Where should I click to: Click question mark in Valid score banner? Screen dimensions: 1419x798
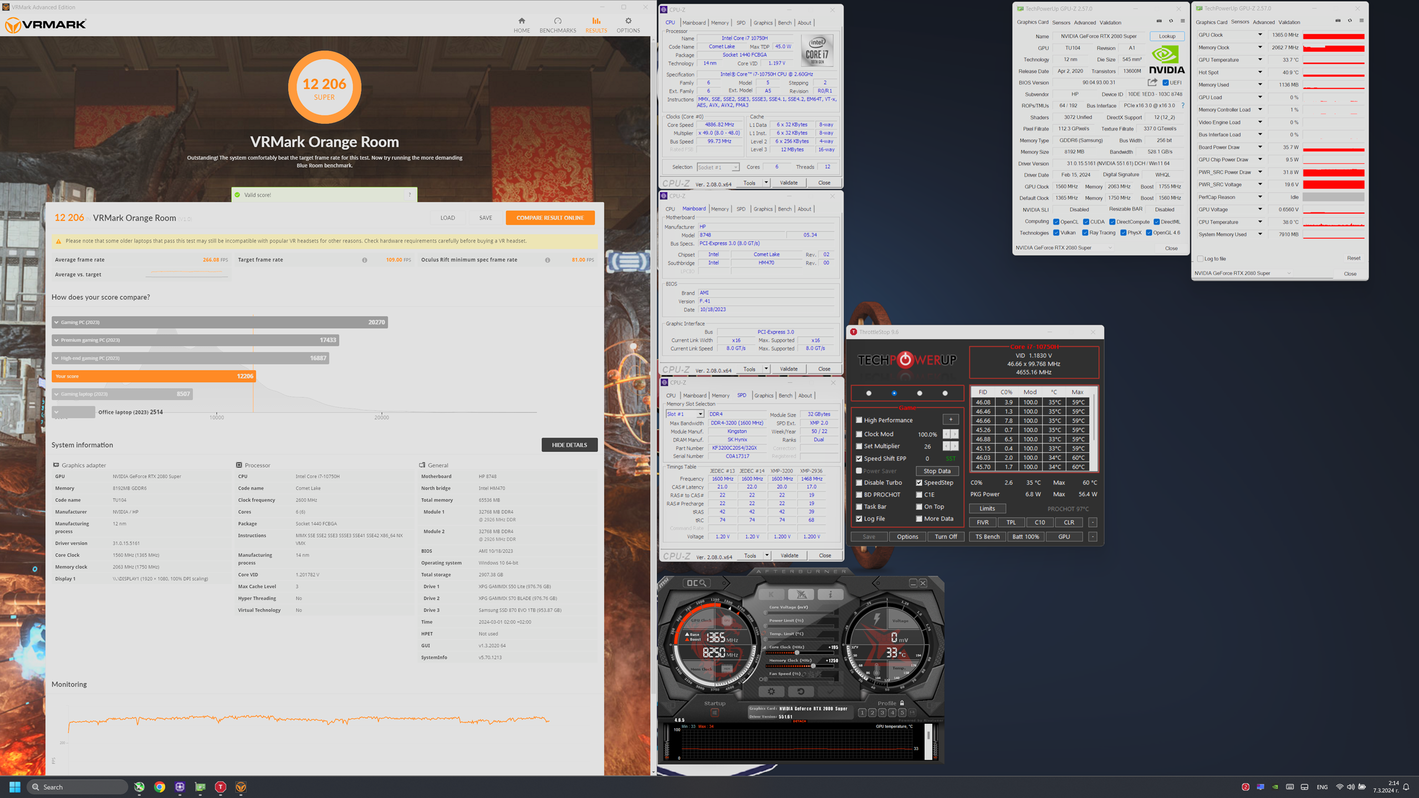410,195
